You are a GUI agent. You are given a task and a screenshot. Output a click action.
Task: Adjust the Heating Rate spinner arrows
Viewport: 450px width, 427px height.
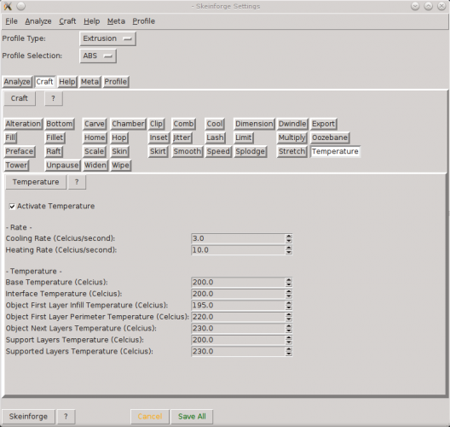[x=289, y=250]
